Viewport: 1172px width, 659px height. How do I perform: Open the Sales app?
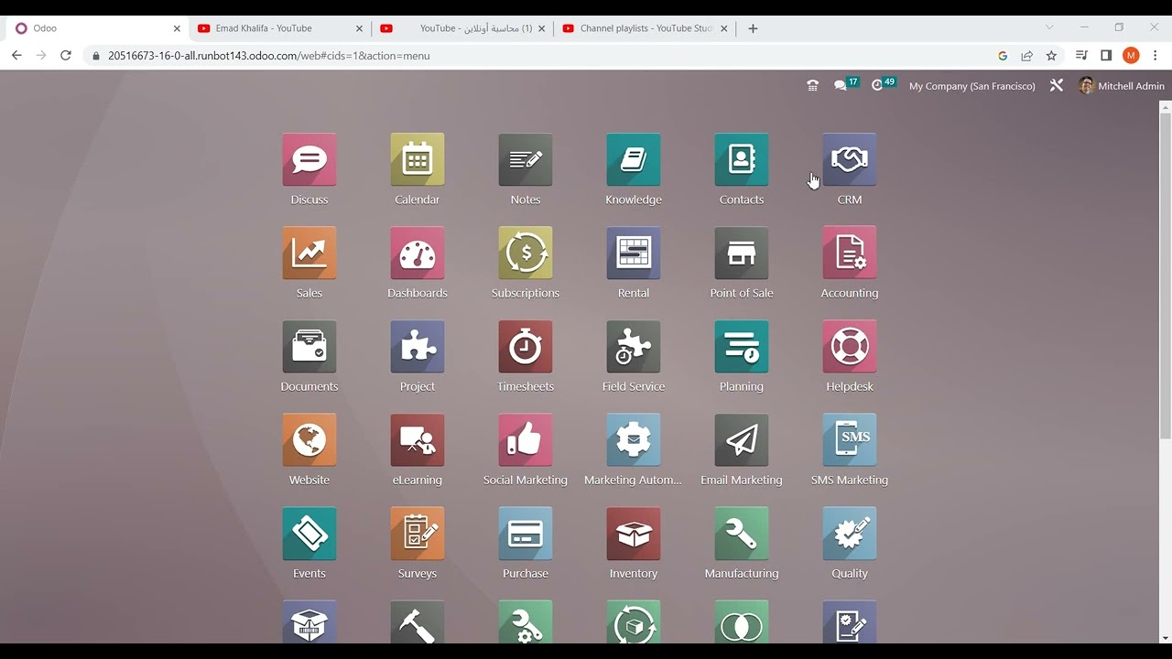(309, 254)
